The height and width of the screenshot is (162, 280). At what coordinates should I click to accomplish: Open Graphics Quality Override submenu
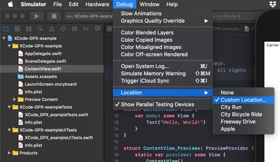(x=153, y=21)
